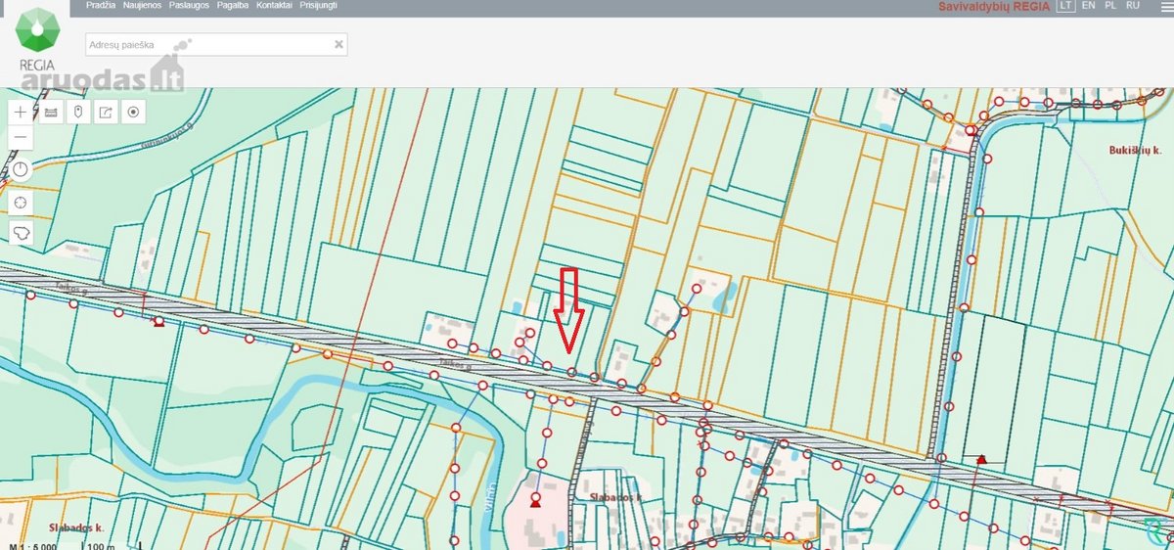Open the Paslaugos menu item

click(190, 6)
